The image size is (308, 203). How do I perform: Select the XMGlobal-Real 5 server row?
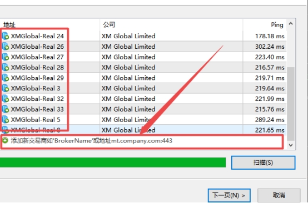(143, 120)
